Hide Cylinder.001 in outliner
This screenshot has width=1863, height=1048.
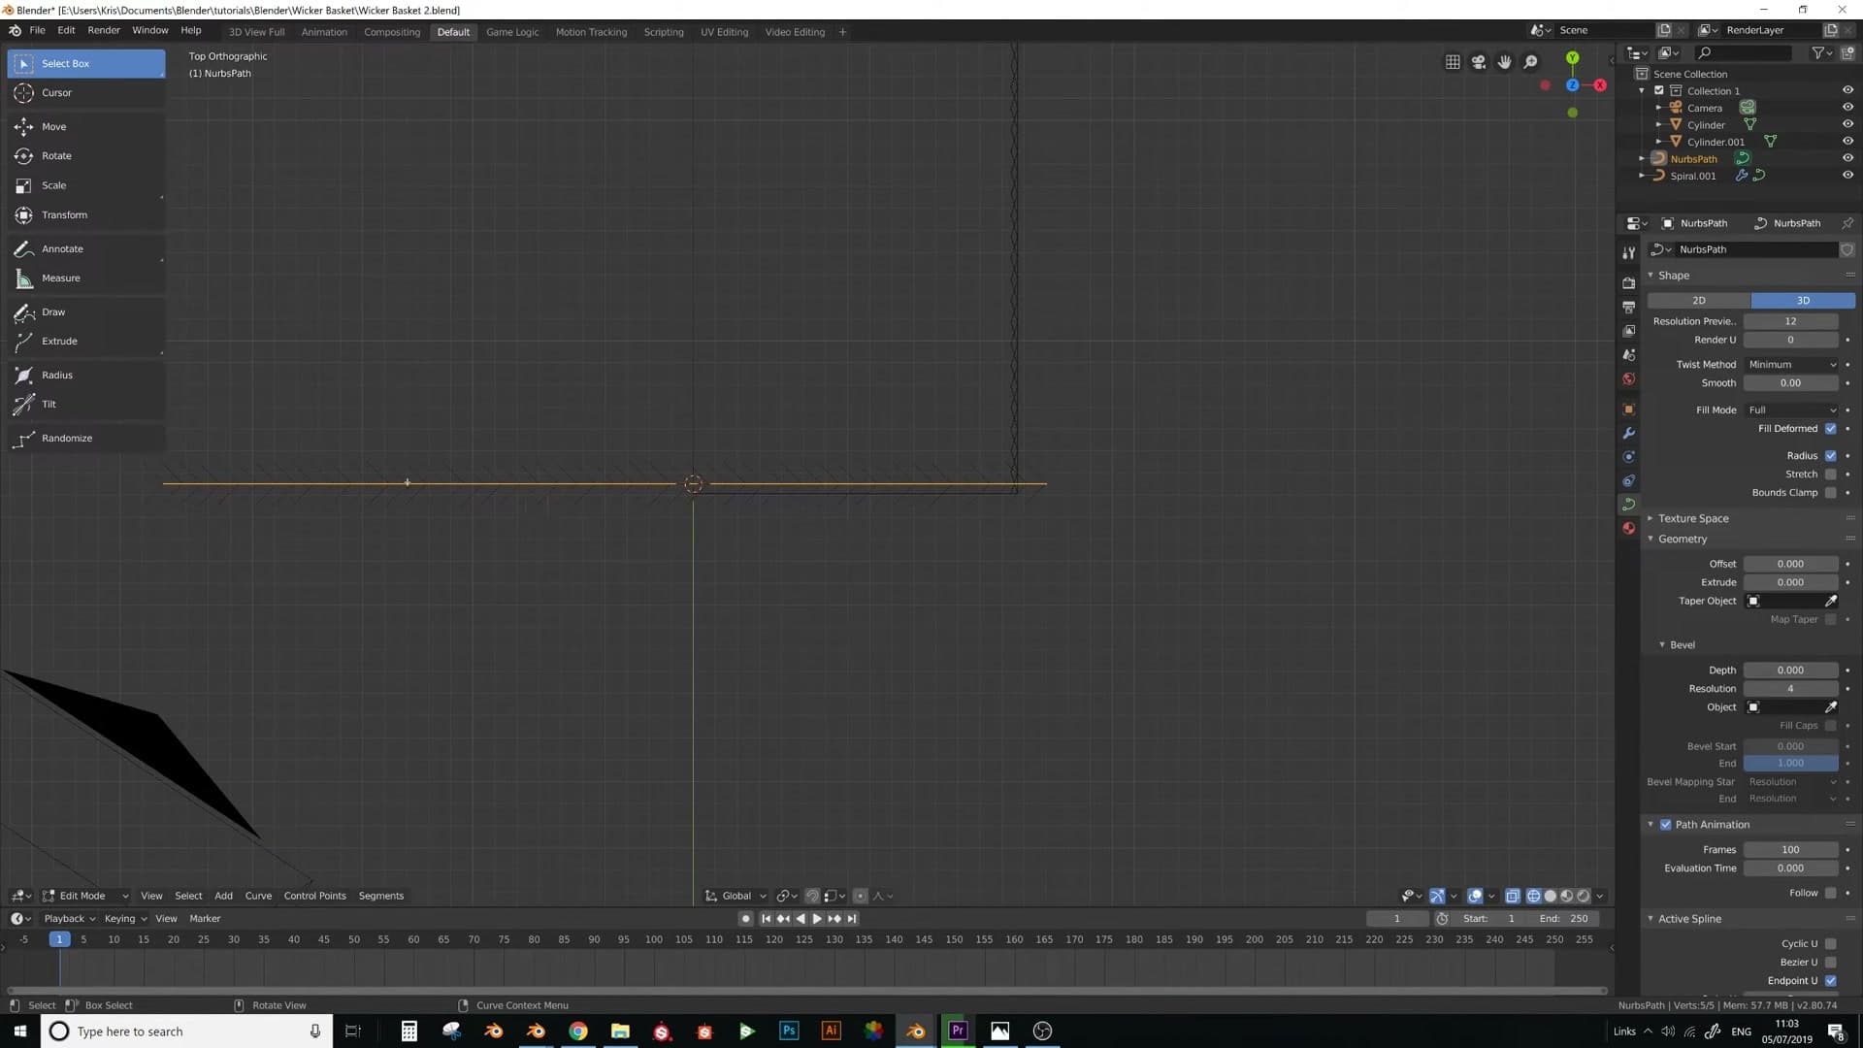click(1847, 142)
